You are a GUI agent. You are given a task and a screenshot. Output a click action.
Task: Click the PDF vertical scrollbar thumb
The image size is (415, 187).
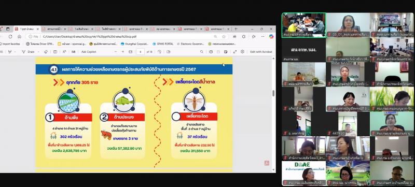tap(273, 93)
